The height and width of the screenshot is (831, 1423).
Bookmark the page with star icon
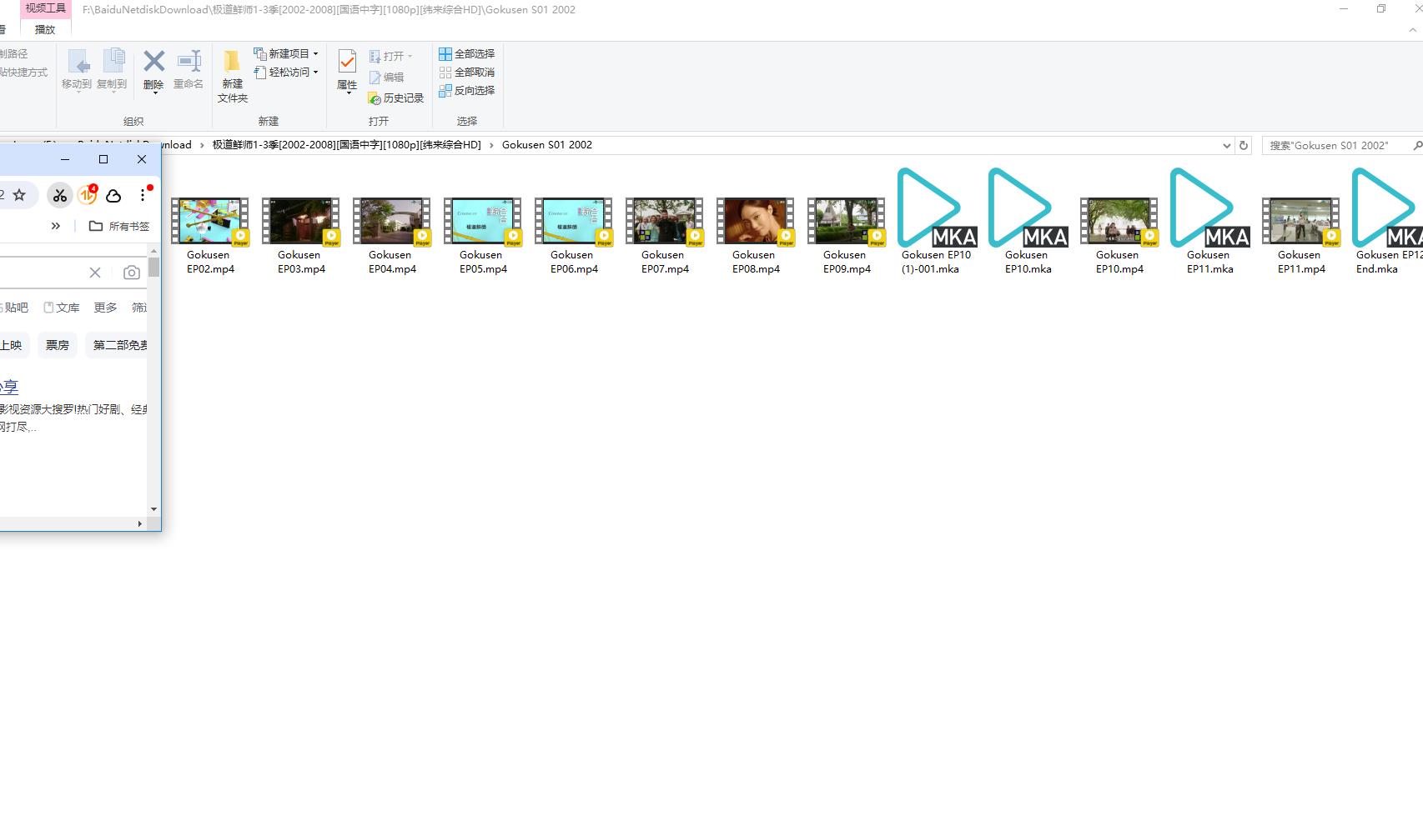pos(19,195)
